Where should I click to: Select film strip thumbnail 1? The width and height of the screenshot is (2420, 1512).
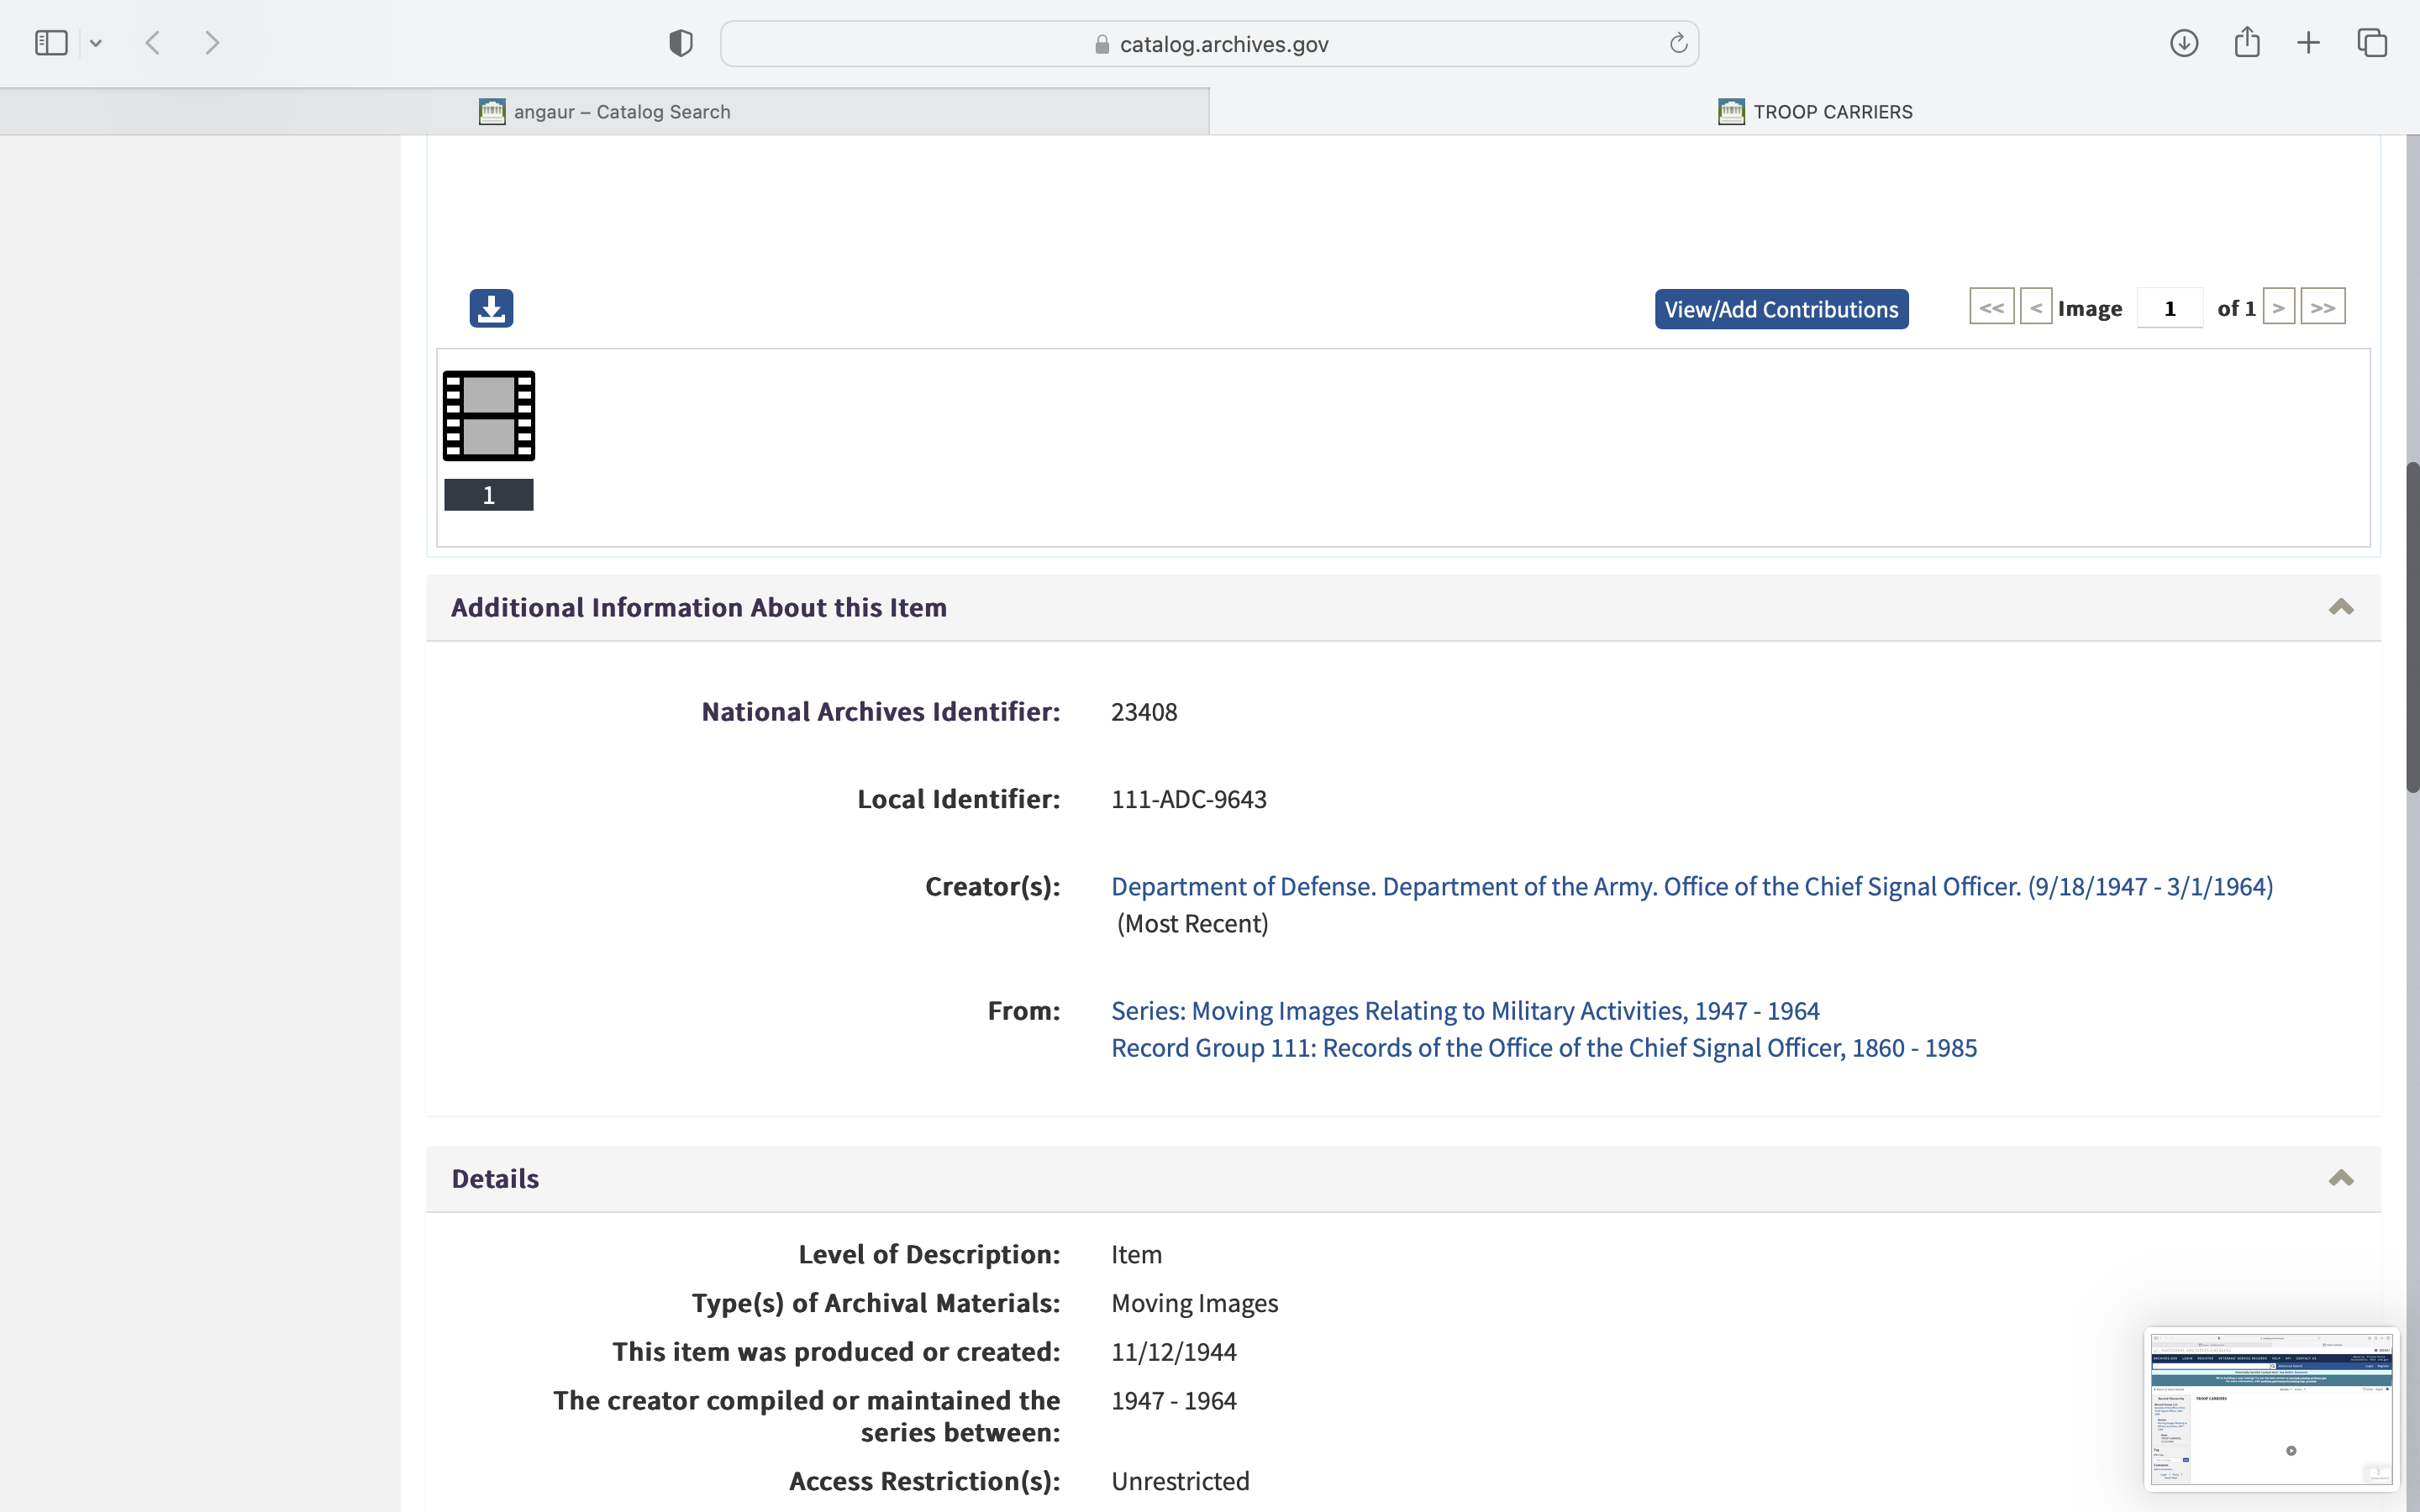[489, 416]
